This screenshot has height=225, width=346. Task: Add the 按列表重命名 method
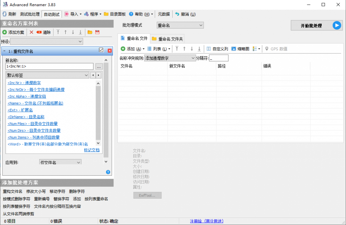(x=96, y=199)
